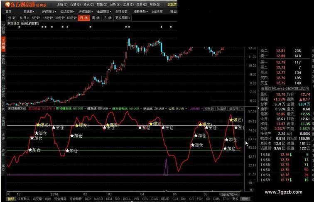Open the 行情(Q) menu
This screenshot has width=314, height=202.
(76, 4)
